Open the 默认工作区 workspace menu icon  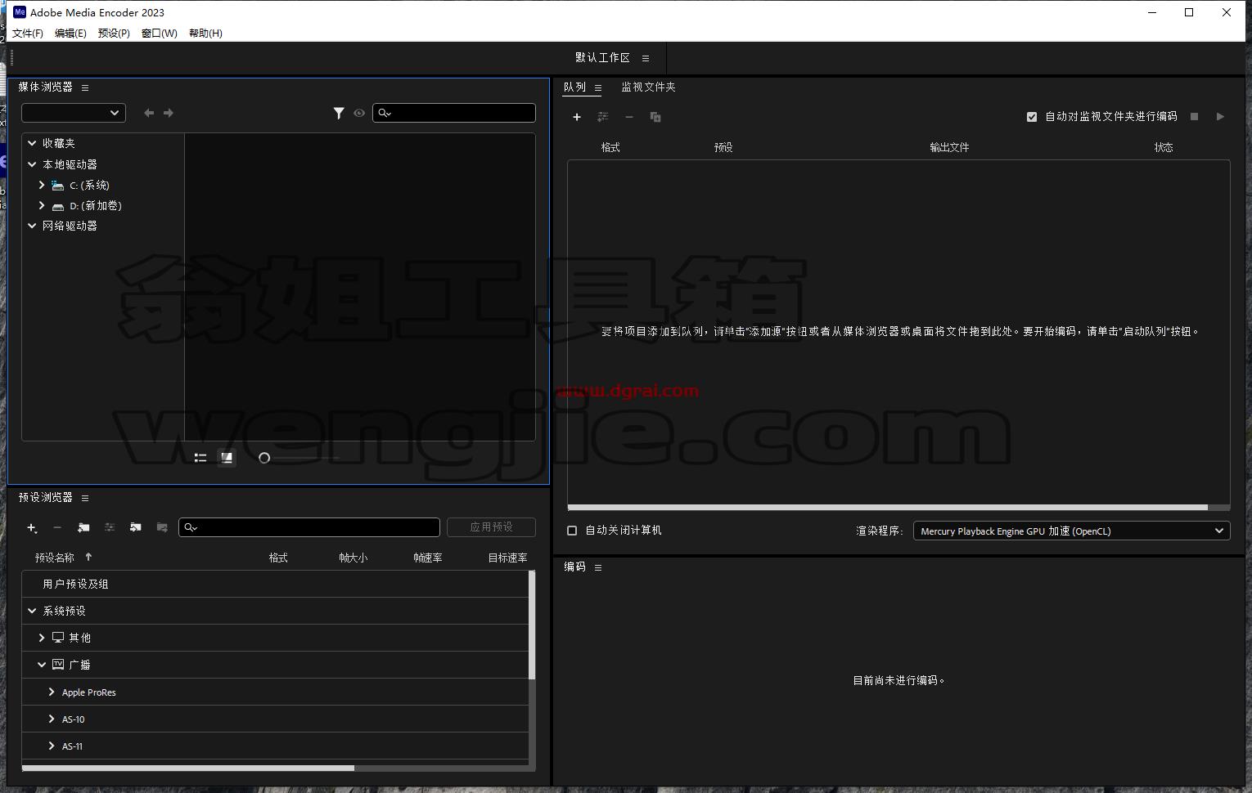[x=646, y=58]
